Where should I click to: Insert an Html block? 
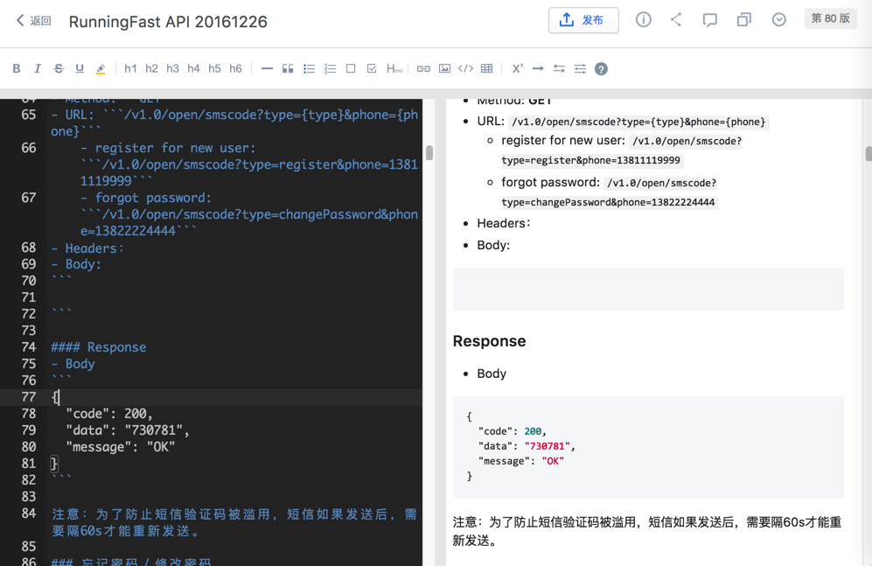click(x=394, y=68)
